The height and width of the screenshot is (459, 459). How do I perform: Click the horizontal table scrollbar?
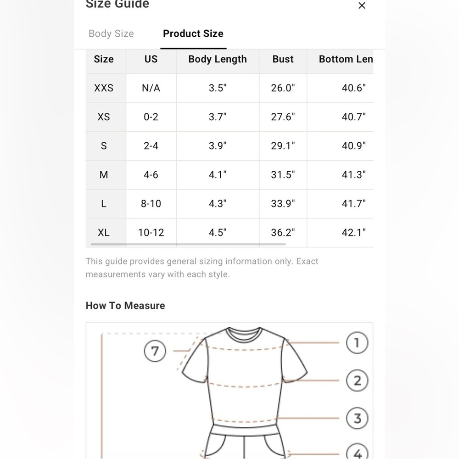point(188,244)
